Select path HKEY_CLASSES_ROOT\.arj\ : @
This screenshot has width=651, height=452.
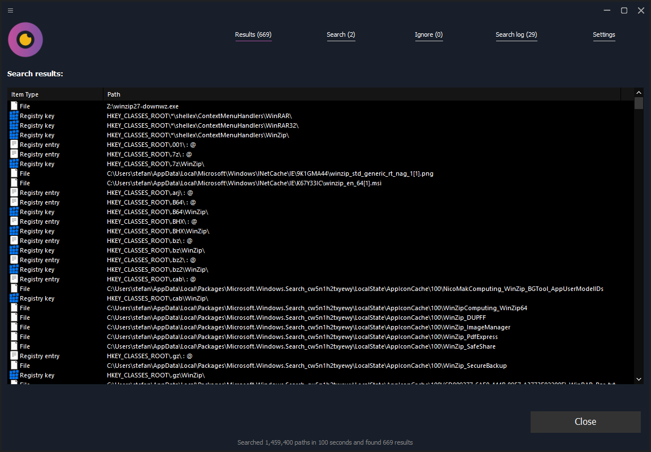click(150, 193)
